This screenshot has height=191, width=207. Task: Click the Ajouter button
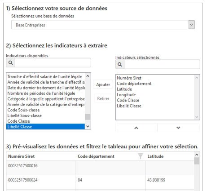(103, 84)
